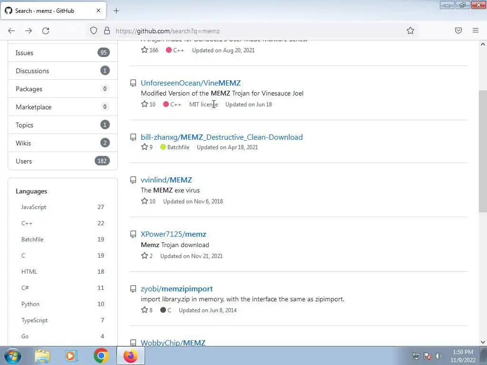Click the green Batchfile language color dot
Viewport: 487px width, 365px height.
(163, 147)
